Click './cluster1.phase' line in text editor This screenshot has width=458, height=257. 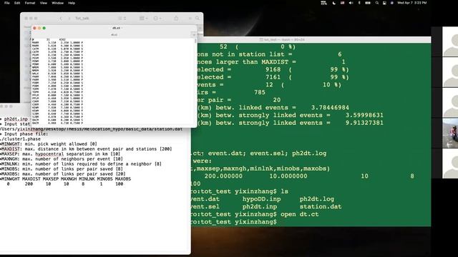coord(21,139)
